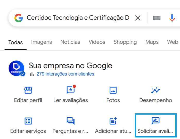Clear search text with X button
Image resolution: width=180 pixels, height=139 pixels.
(138, 18)
